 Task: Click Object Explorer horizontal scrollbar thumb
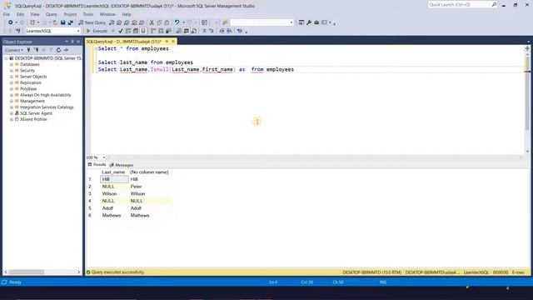26,272
